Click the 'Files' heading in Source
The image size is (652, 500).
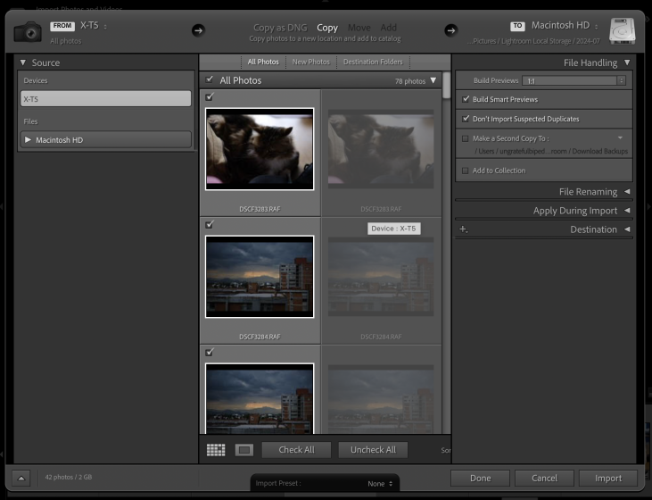point(30,121)
